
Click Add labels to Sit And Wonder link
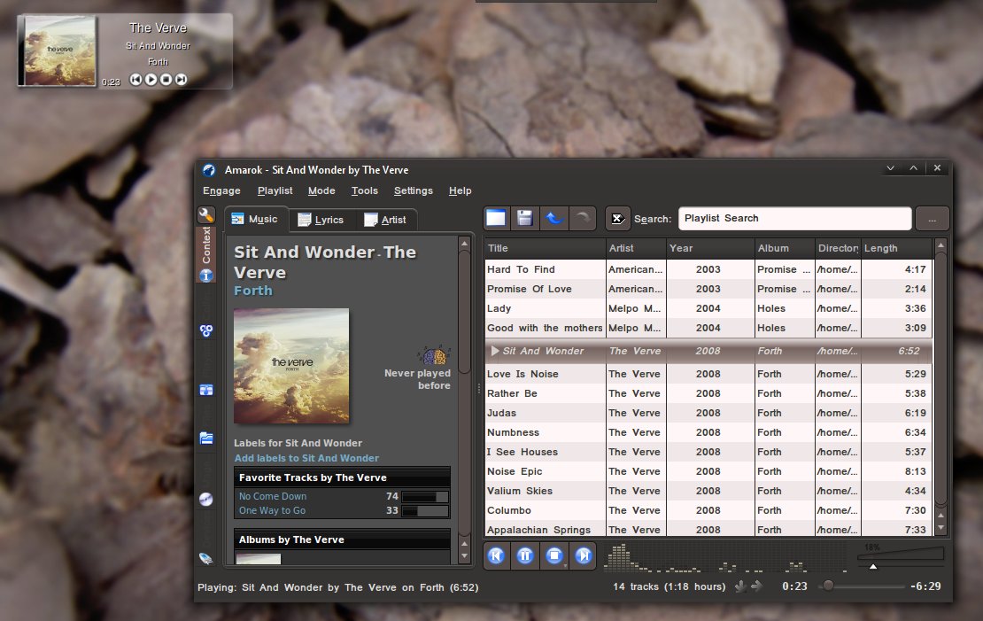pyautogui.click(x=306, y=459)
